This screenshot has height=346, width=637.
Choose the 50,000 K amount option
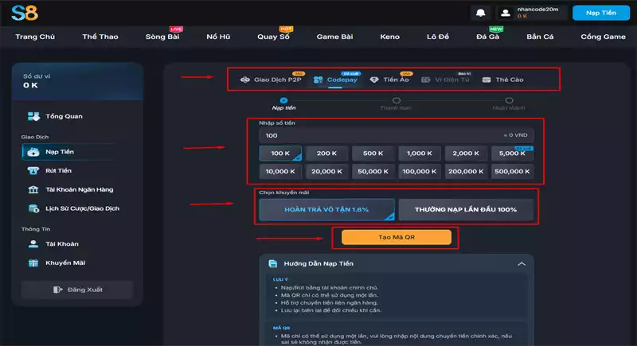(373, 172)
